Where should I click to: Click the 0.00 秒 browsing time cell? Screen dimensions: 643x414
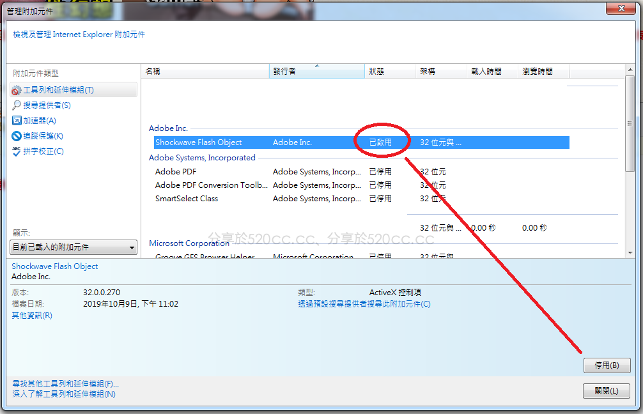click(x=534, y=228)
